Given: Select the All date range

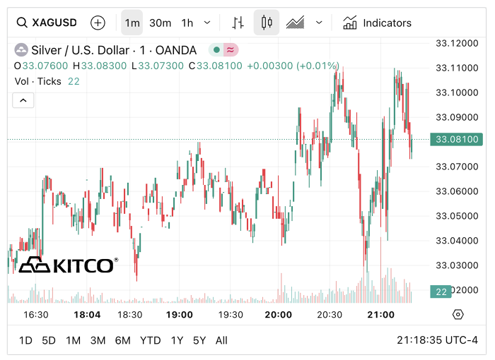Looking at the screenshot, I should [x=221, y=340].
